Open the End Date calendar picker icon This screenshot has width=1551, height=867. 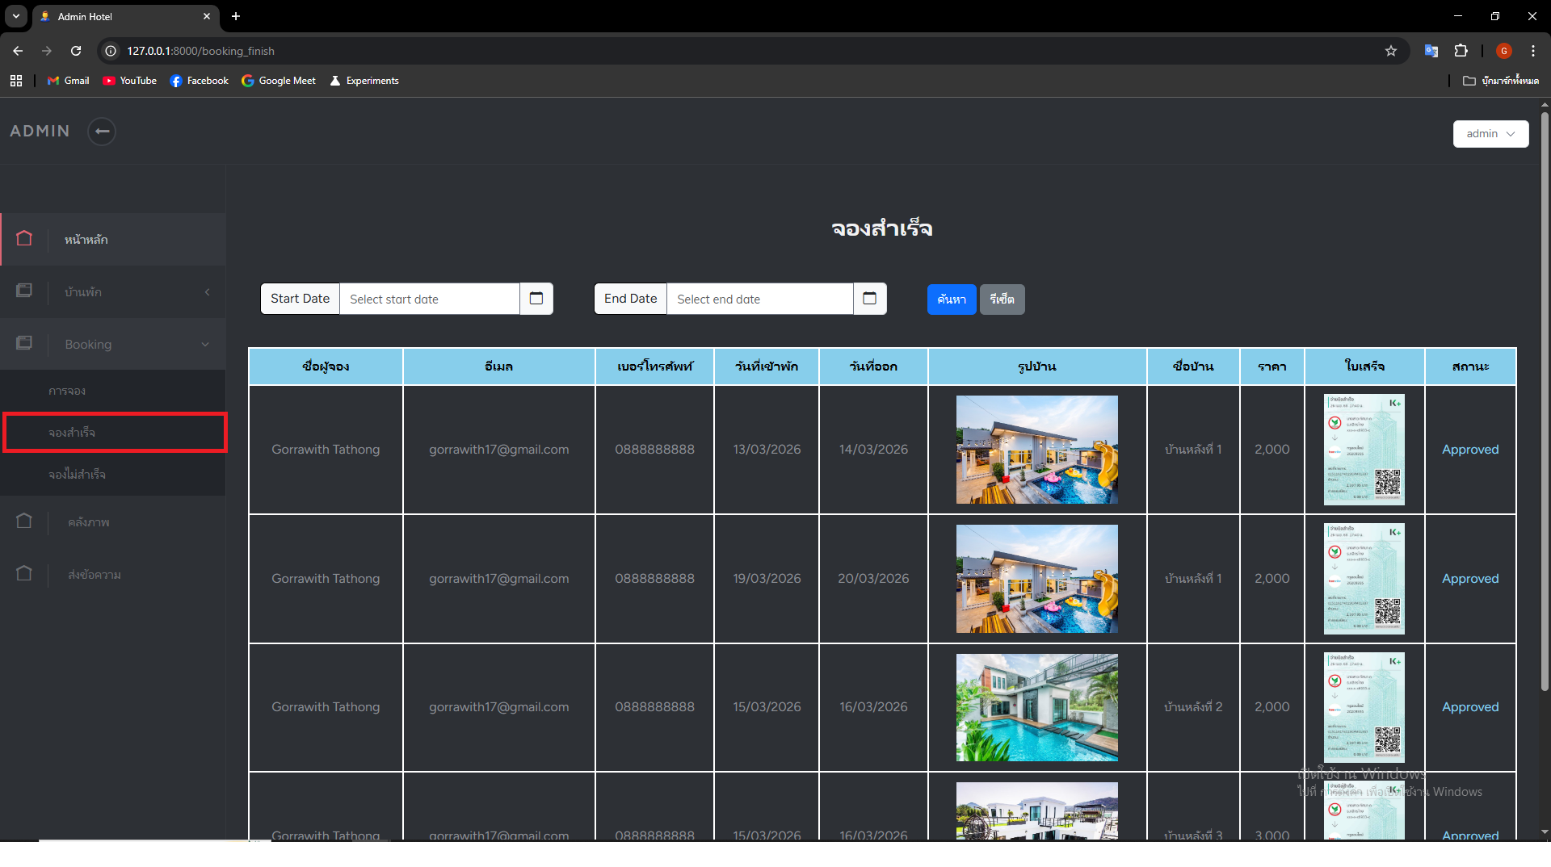(870, 299)
